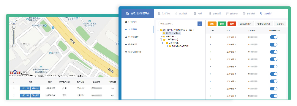This screenshot has width=297, height=106.
Task: Toggle the account switch for row 7
Action: click(x=274, y=81)
